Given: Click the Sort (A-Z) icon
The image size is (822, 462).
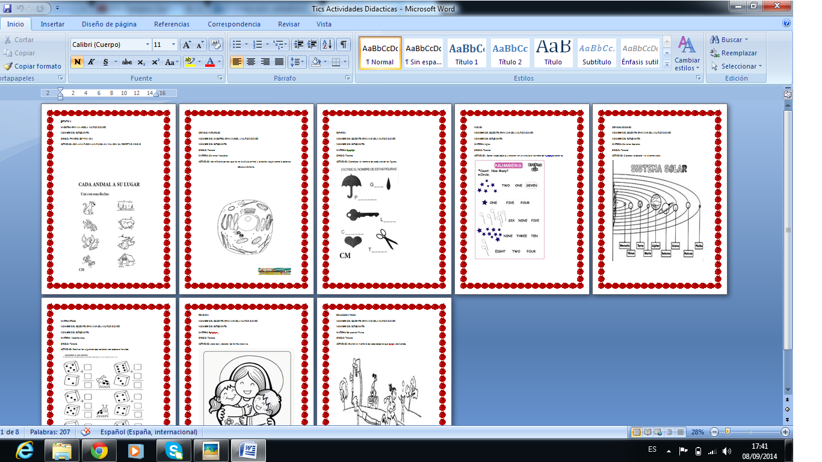Looking at the screenshot, I should point(327,45).
